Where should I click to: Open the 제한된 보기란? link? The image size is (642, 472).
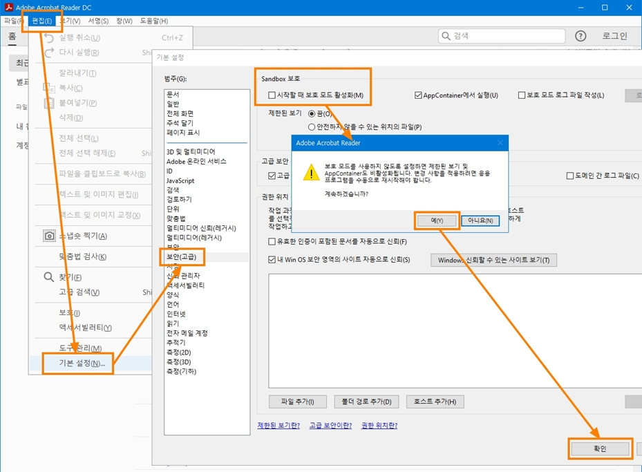coord(278,425)
